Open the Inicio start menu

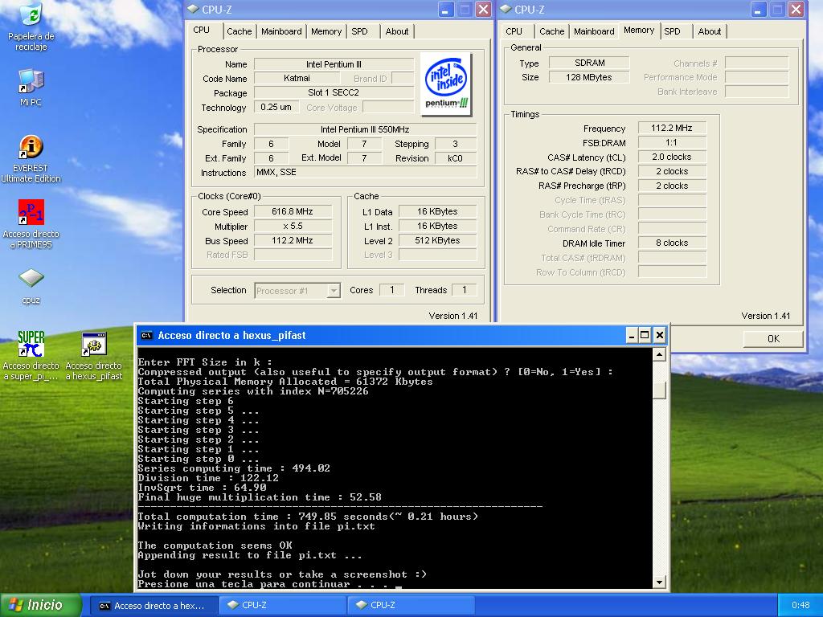[x=41, y=605]
